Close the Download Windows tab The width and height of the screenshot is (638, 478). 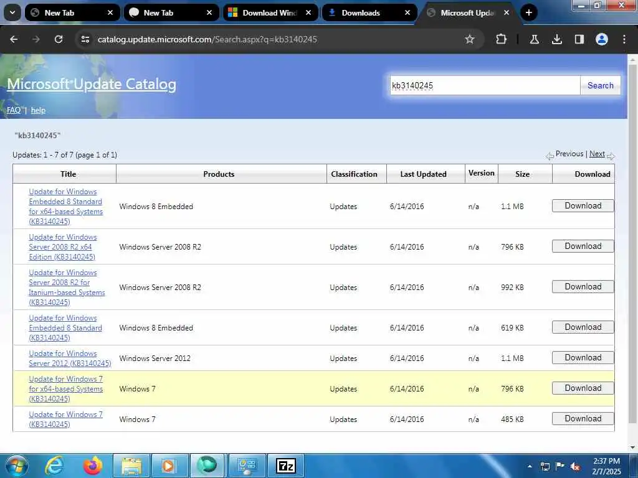click(308, 12)
